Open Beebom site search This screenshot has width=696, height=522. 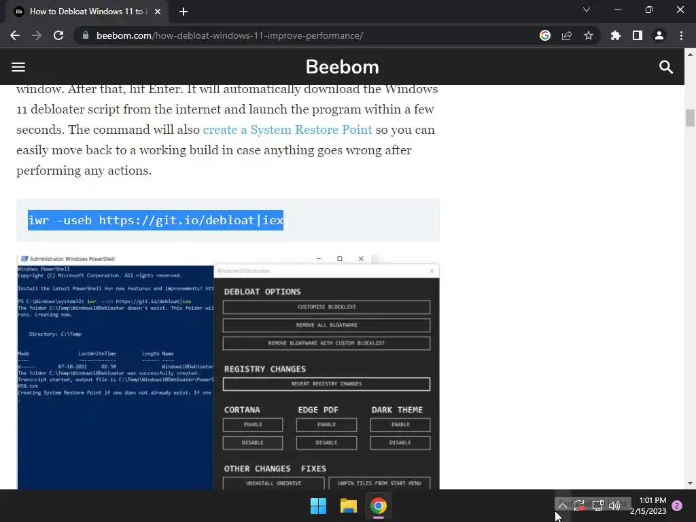pyautogui.click(x=666, y=67)
